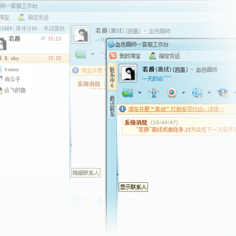Expand the remote assistance dropdown arrow

(209, 93)
